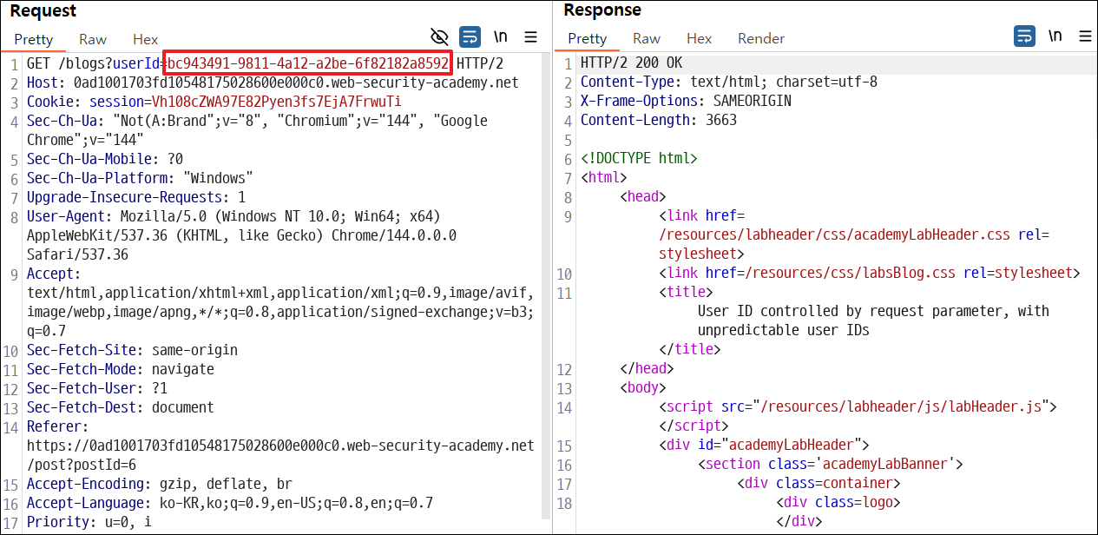Image resolution: width=1098 pixels, height=535 pixels.
Task: Click the labsBlog.css link href line
Action: click(x=869, y=273)
